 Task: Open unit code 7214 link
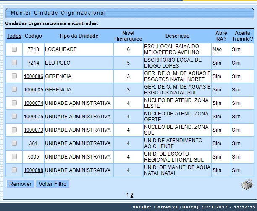pyautogui.click(x=34, y=63)
